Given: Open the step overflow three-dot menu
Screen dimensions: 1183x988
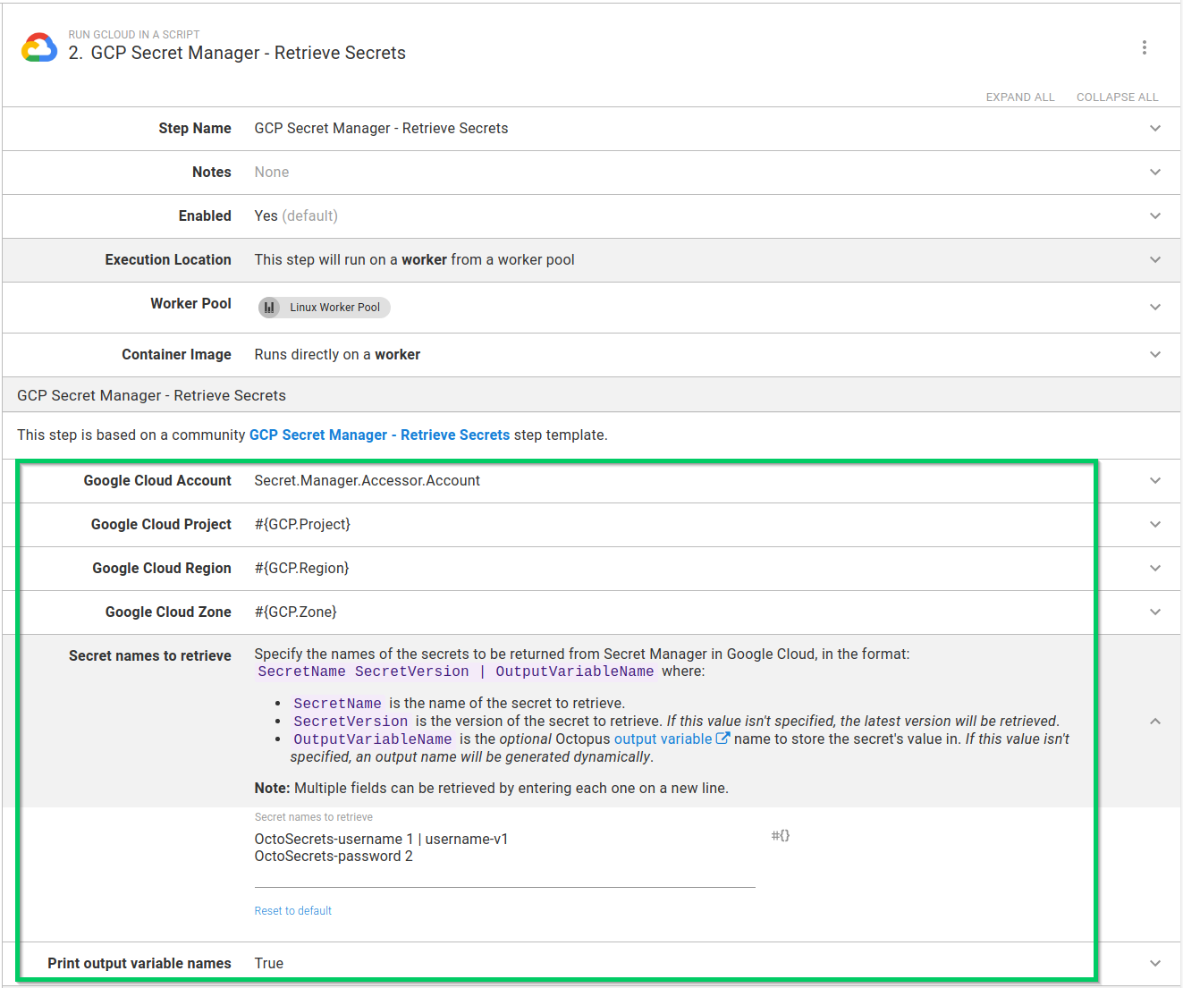Looking at the screenshot, I should (1145, 47).
